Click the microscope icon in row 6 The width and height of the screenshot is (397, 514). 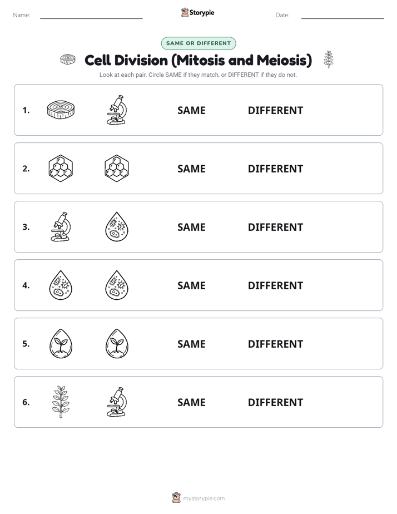coord(117,402)
